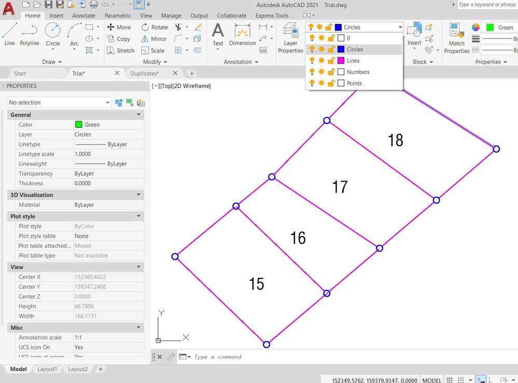Image resolution: width=518 pixels, height=383 pixels.
Task: Choose the Mirror modify tool
Action: tap(154, 39)
